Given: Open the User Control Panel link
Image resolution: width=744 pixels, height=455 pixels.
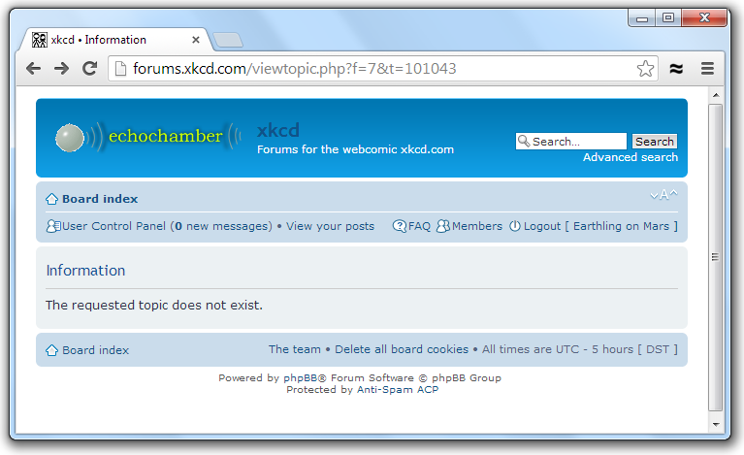Looking at the screenshot, I should 113,226.
